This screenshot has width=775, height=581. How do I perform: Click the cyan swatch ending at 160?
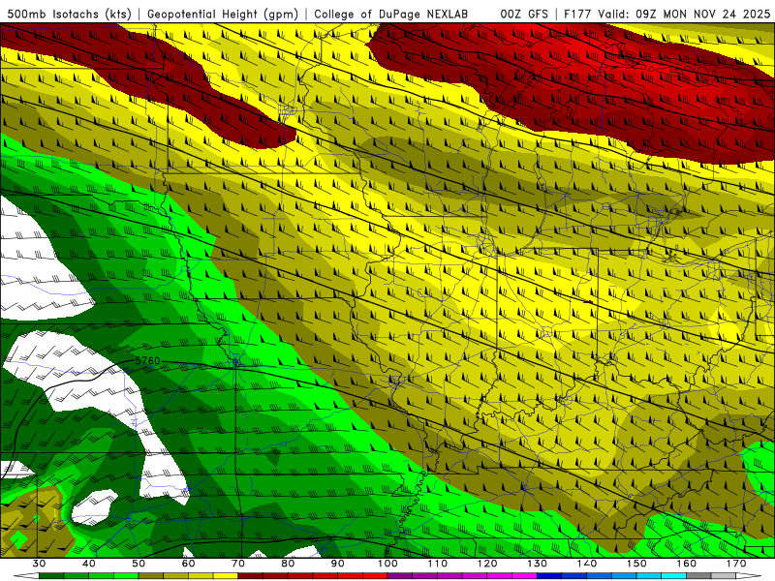673,576
